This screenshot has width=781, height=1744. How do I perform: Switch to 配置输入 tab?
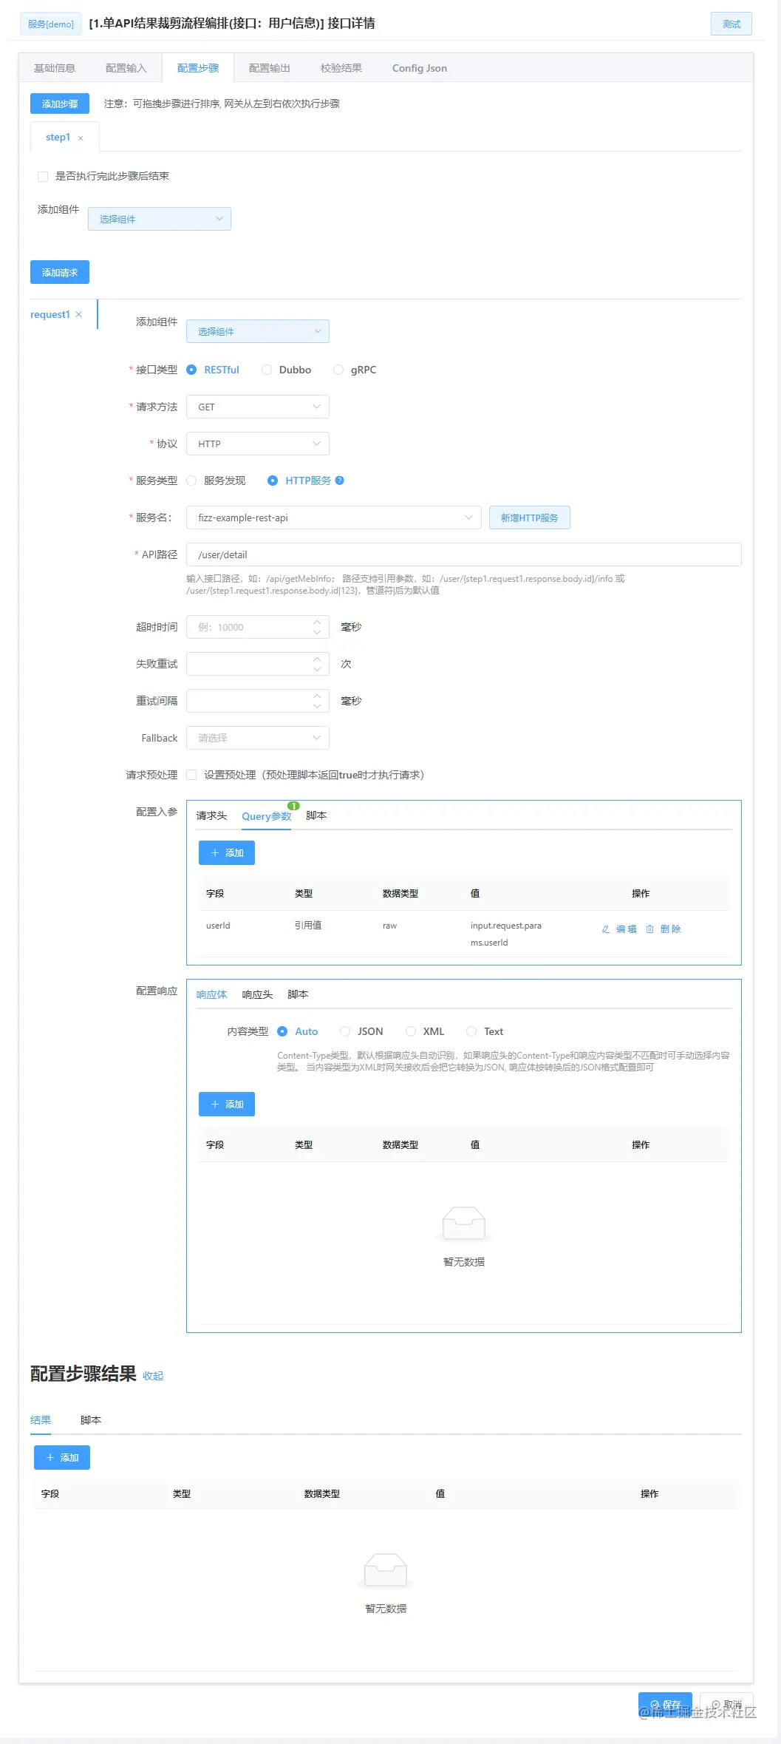pos(126,68)
